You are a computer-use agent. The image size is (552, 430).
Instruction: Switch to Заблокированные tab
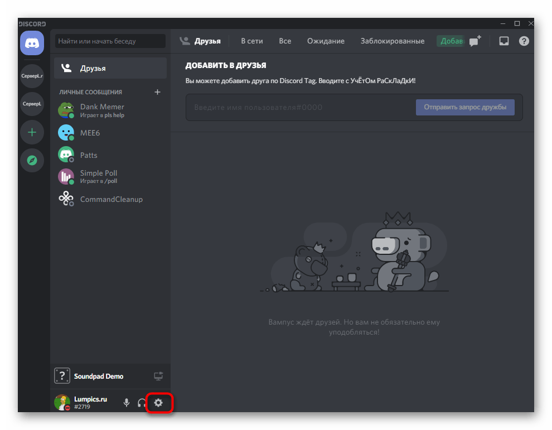392,41
